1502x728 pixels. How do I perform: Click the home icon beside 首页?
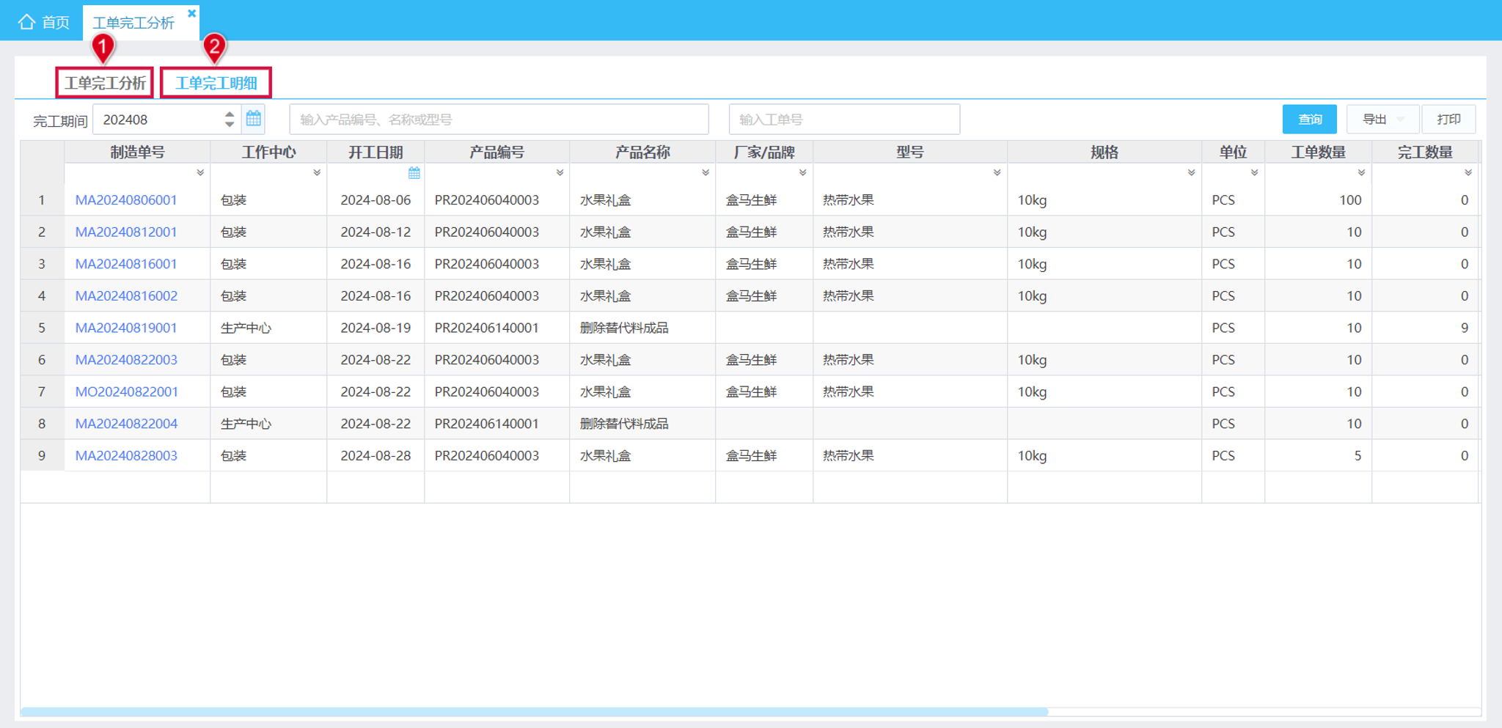(26, 22)
